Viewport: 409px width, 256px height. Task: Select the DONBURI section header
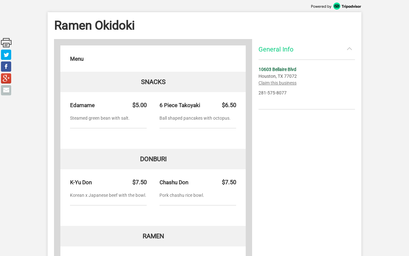point(153,159)
